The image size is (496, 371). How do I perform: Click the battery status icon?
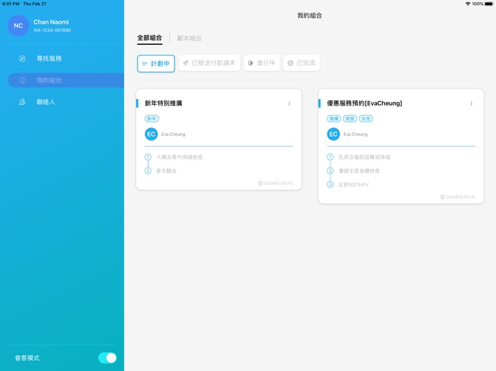pos(489,4)
